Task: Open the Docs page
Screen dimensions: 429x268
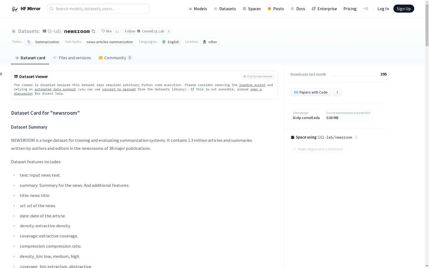Action: click(298, 9)
